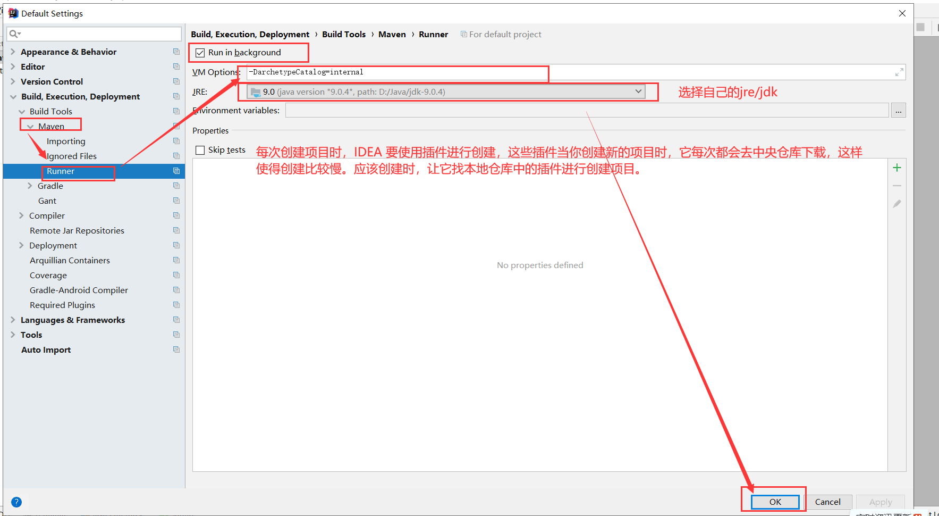
Task: Click the OK button
Action: pos(775,502)
